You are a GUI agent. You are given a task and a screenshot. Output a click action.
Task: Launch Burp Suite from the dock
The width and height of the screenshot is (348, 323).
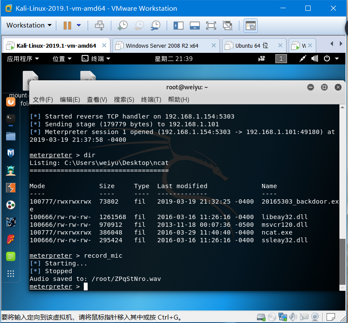pyautogui.click(x=11, y=188)
